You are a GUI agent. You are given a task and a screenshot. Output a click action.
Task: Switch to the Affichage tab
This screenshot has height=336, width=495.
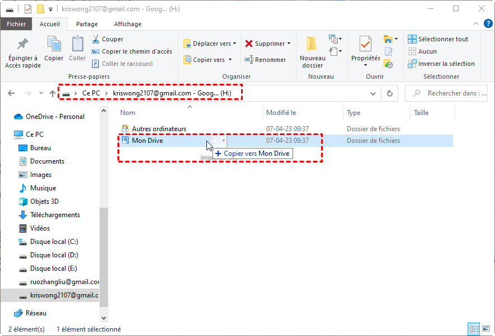click(128, 24)
